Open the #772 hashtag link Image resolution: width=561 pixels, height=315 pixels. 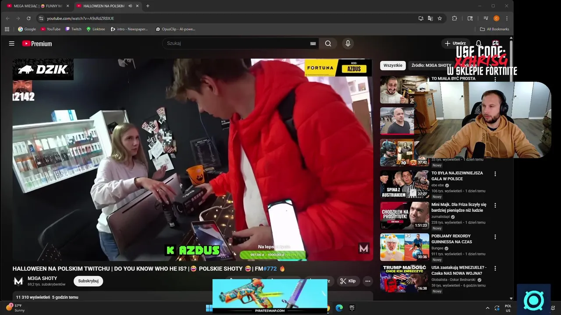pyautogui.click(x=270, y=269)
